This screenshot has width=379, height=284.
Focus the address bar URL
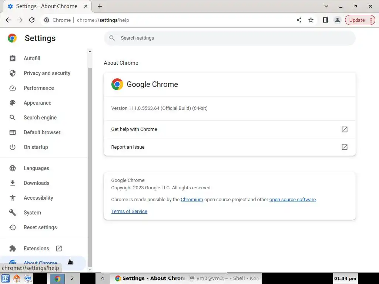point(103,20)
